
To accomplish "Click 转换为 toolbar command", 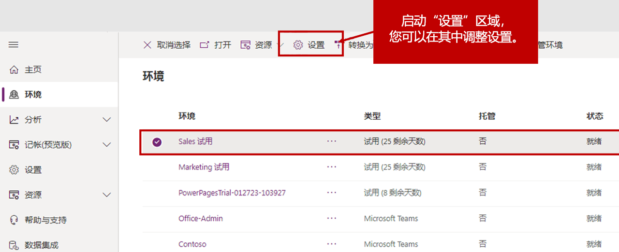I will (x=361, y=45).
